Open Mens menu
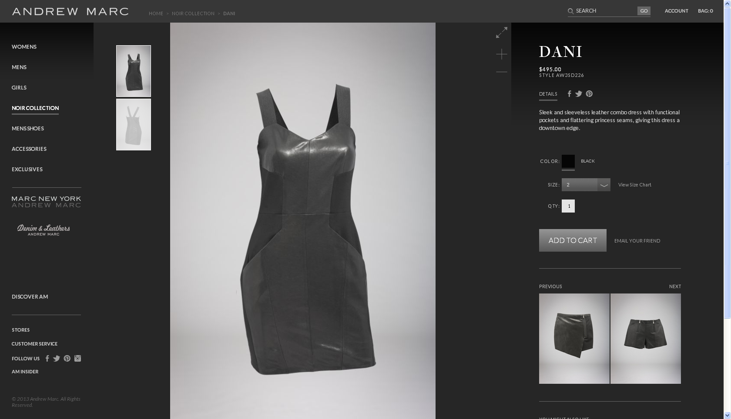The image size is (731, 419). 19,67
